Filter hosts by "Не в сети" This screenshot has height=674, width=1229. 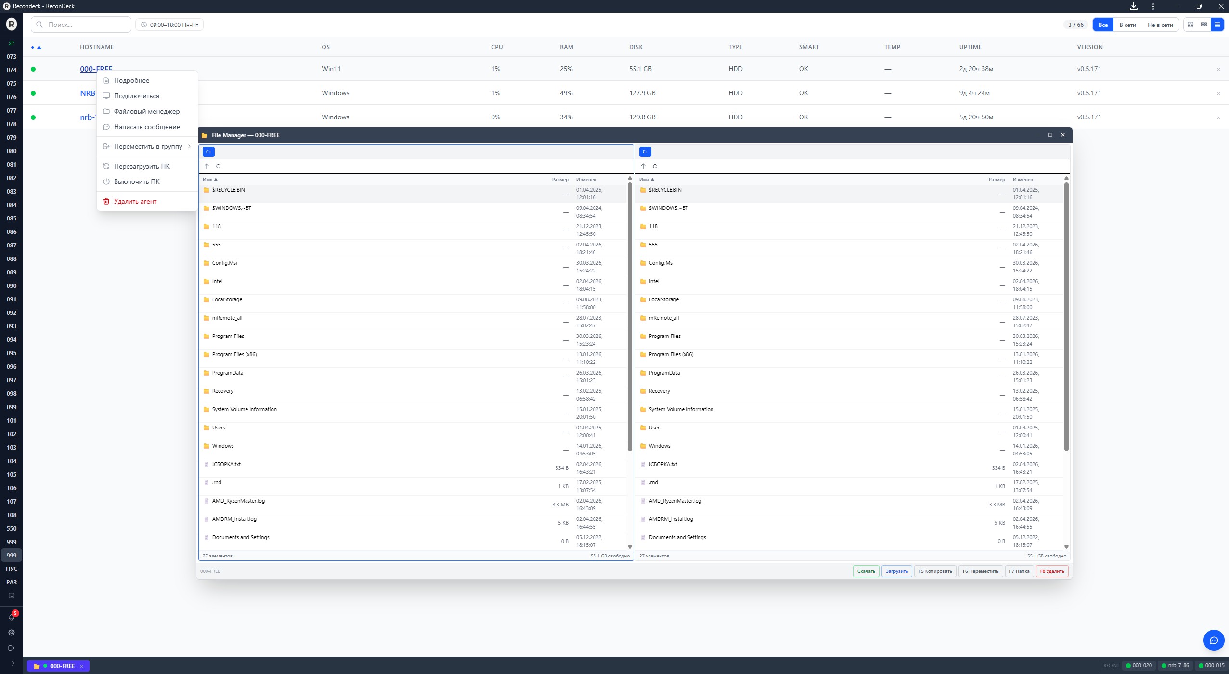1160,25
